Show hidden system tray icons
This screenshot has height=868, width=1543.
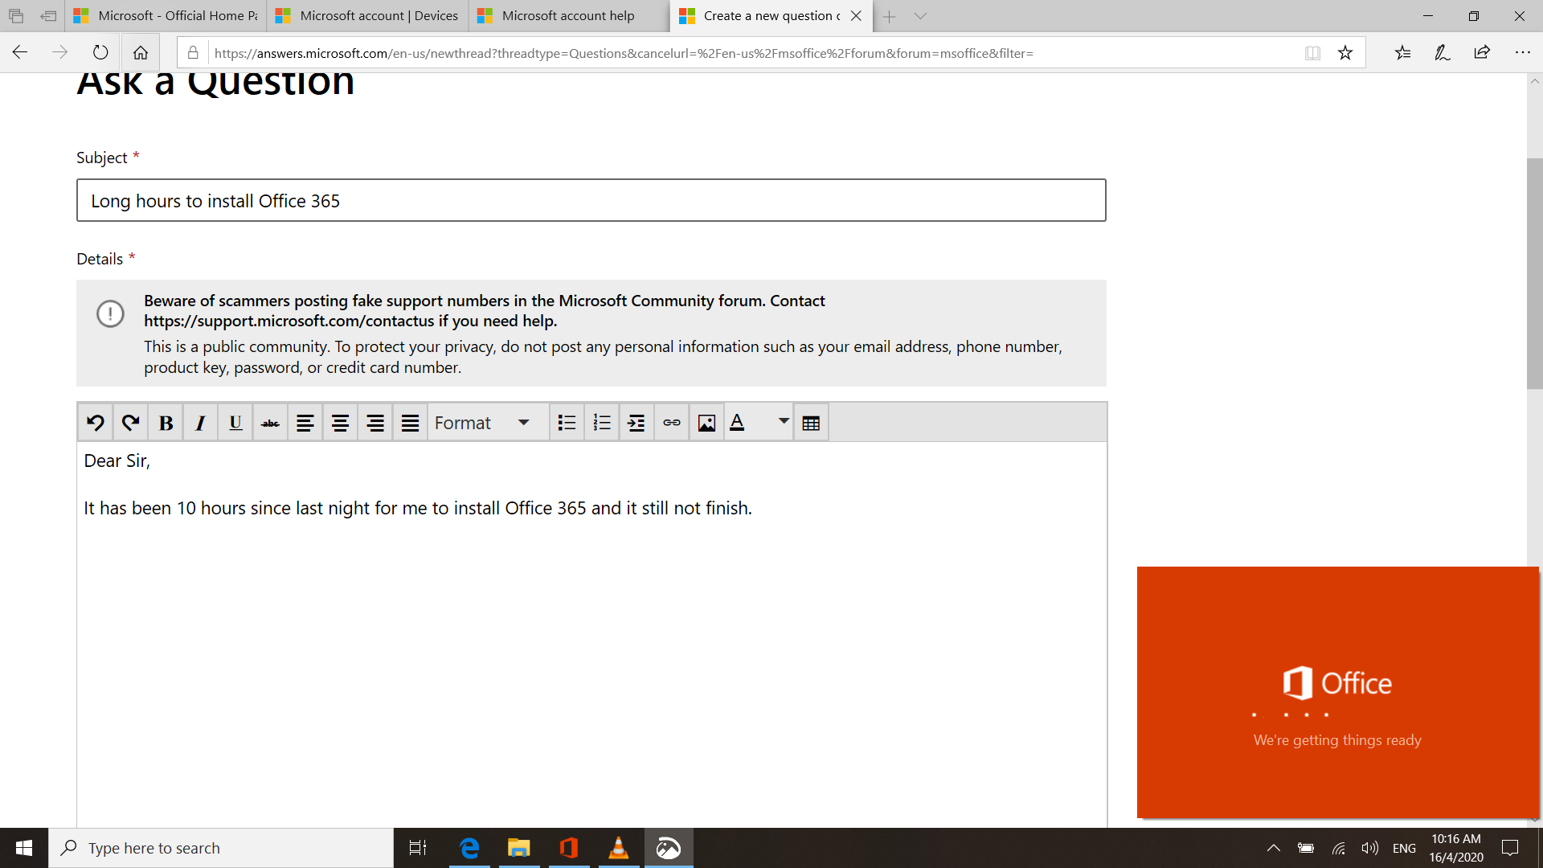pyautogui.click(x=1274, y=848)
